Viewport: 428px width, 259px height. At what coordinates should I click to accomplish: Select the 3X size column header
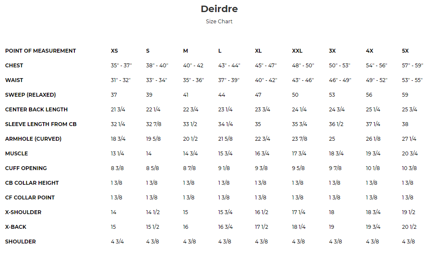(x=332, y=51)
